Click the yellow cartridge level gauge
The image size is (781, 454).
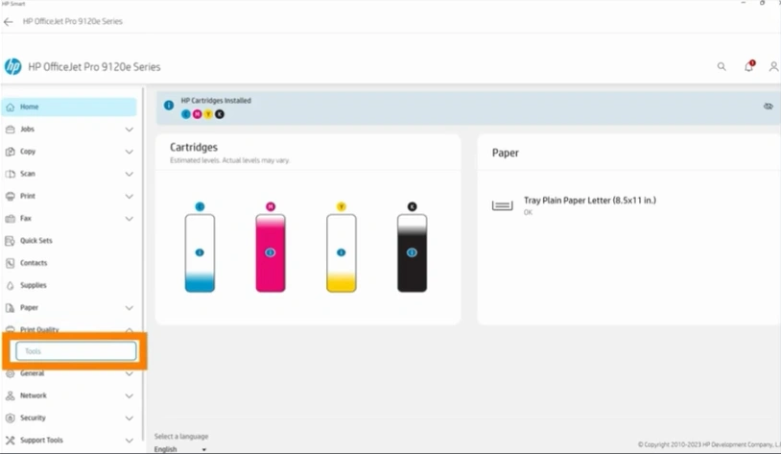[341, 252]
